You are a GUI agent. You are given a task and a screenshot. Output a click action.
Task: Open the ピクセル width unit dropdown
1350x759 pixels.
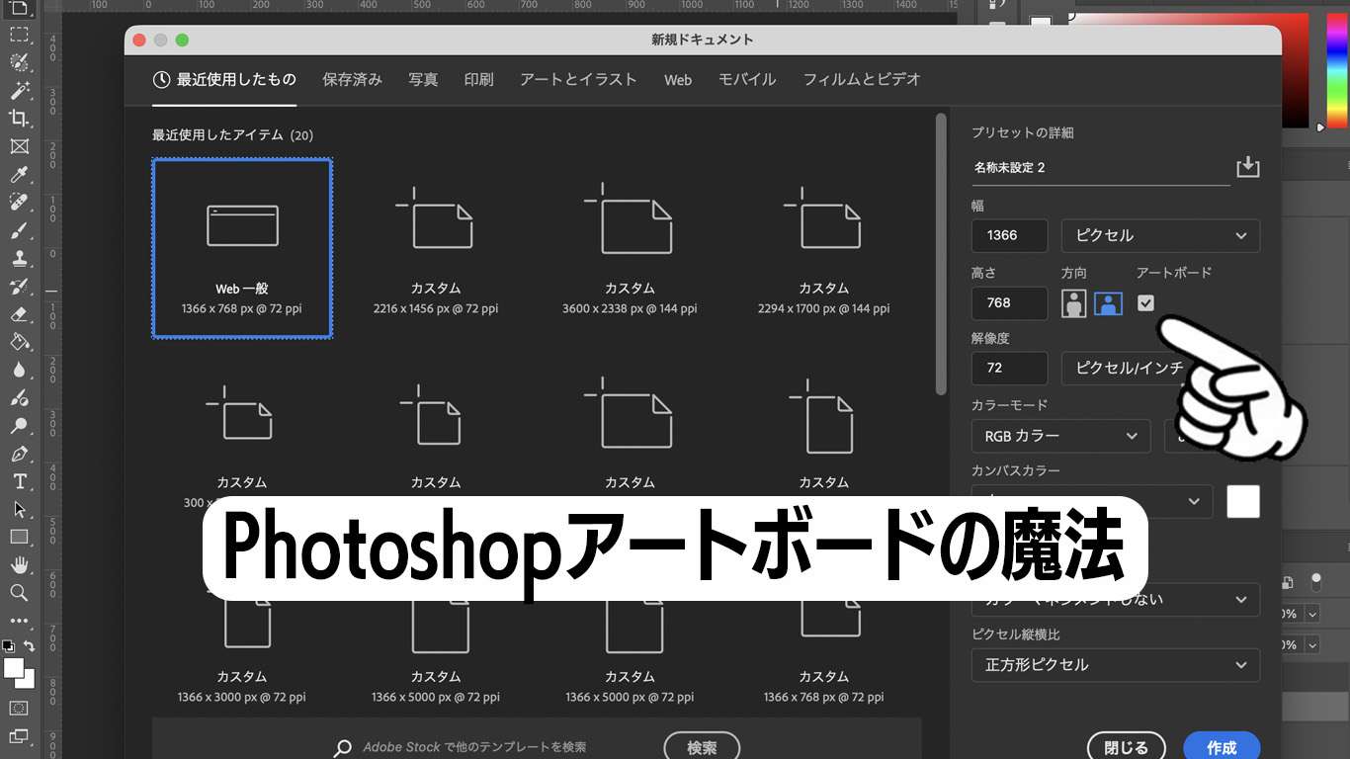(1160, 235)
